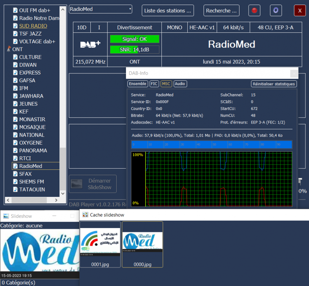The width and height of the screenshot is (309, 286).
Task: Click the Slideshow window title icon
Action: [x=6, y=216]
